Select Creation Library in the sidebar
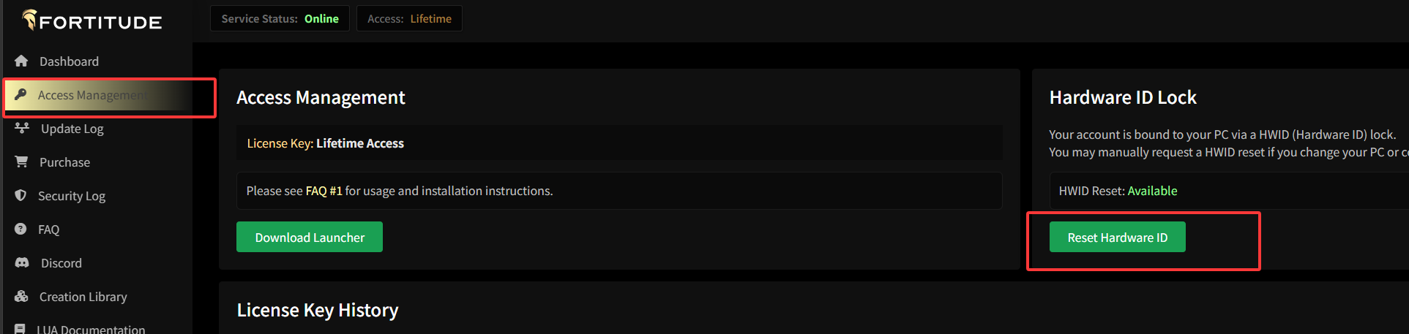The width and height of the screenshot is (1409, 334). [83, 297]
